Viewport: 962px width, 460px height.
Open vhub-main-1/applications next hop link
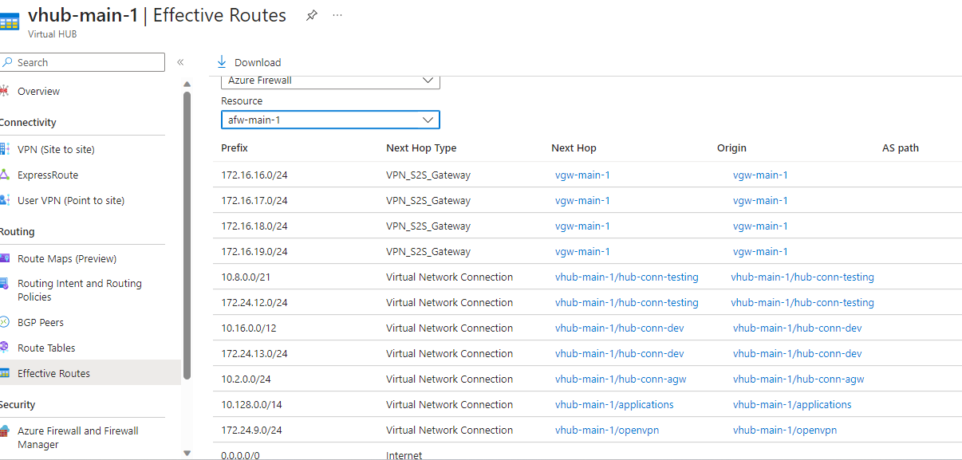pos(614,404)
